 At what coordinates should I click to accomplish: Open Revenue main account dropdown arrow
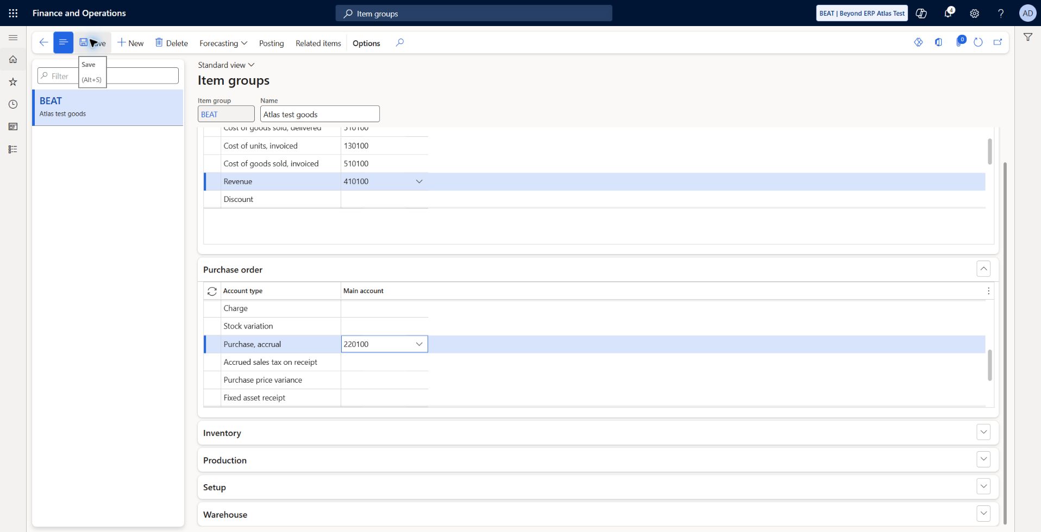pyautogui.click(x=419, y=181)
